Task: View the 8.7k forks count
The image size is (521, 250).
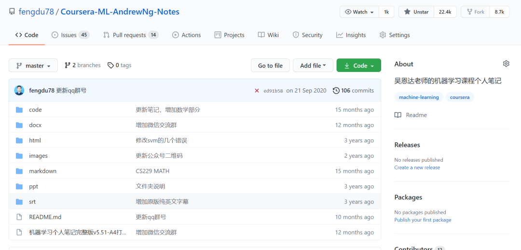Action: (499, 12)
